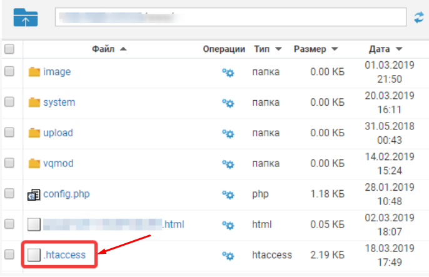
Task: Select the system folder checkbox
Action: [9, 102]
